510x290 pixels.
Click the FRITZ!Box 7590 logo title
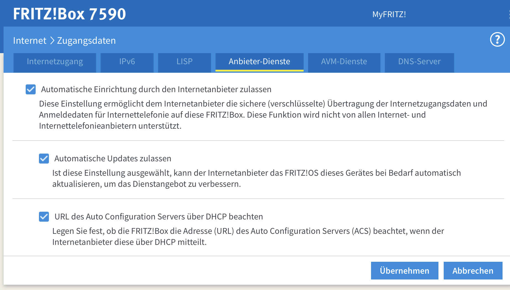69,14
